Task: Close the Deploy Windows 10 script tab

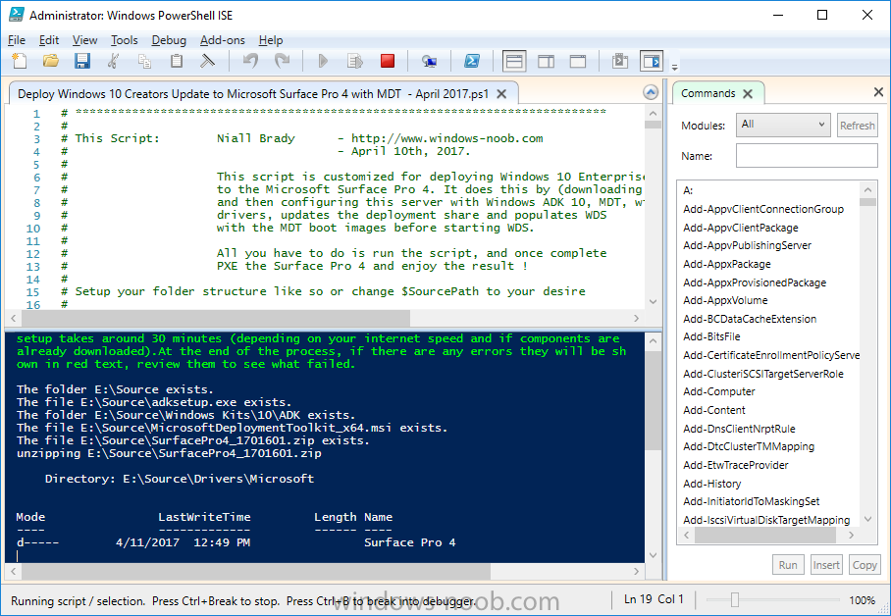Action: 501,94
